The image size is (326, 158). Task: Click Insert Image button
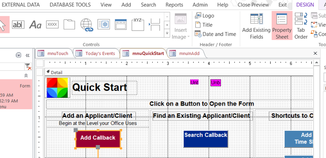pyautogui.click(x=181, y=26)
